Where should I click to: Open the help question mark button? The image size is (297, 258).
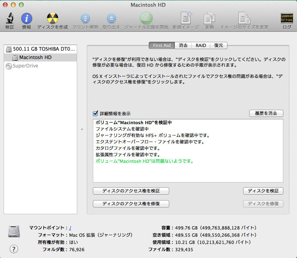(x=14, y=249)
